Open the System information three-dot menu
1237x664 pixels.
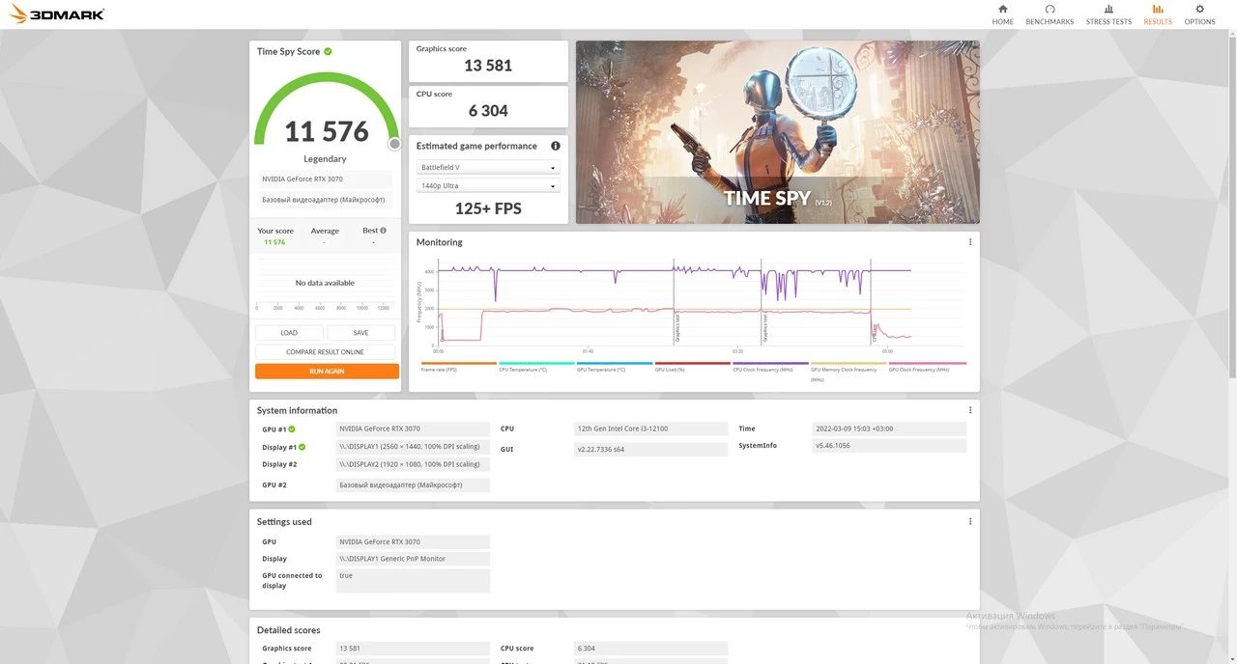click(x=970, y=410)
